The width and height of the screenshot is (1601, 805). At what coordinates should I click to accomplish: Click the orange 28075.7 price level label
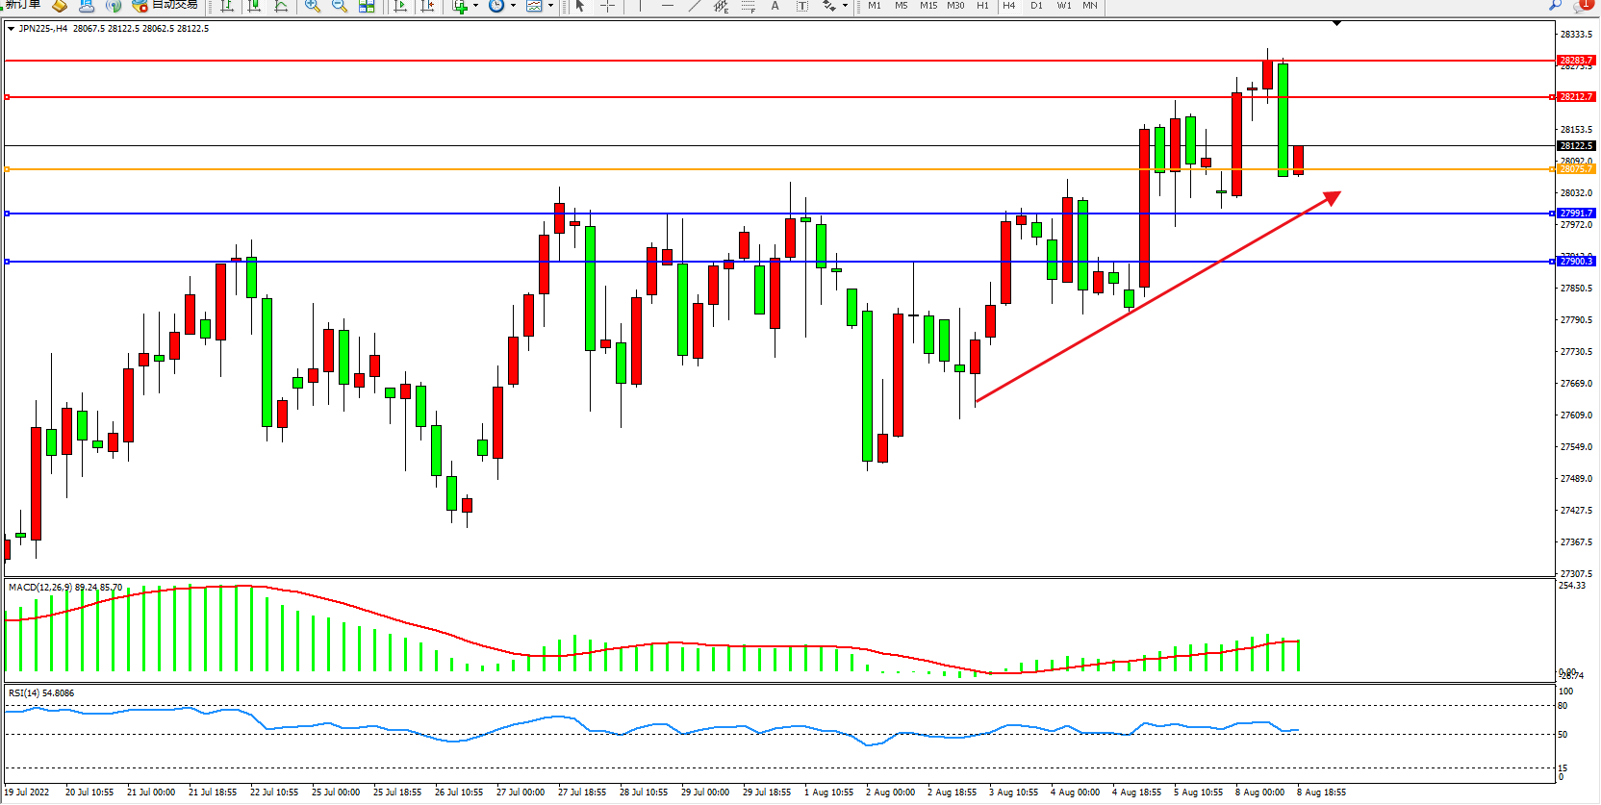(x=1576, y=169)
